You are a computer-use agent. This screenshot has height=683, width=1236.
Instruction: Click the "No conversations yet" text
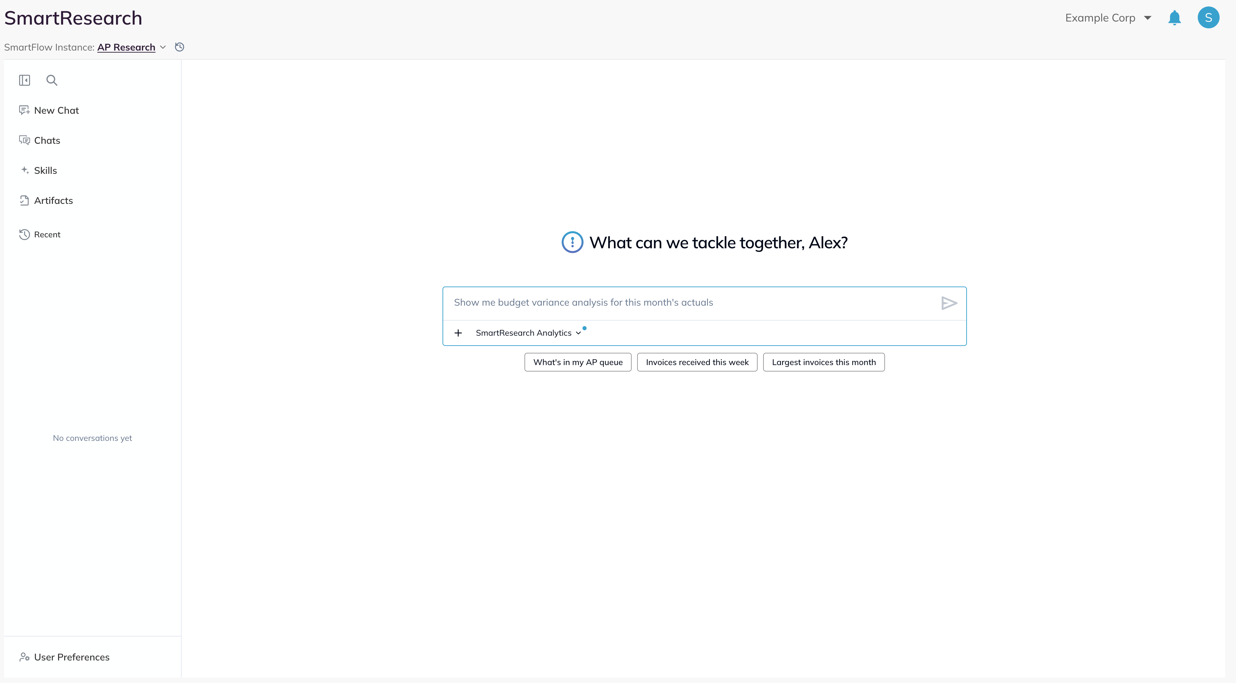[x=92, y=438]
